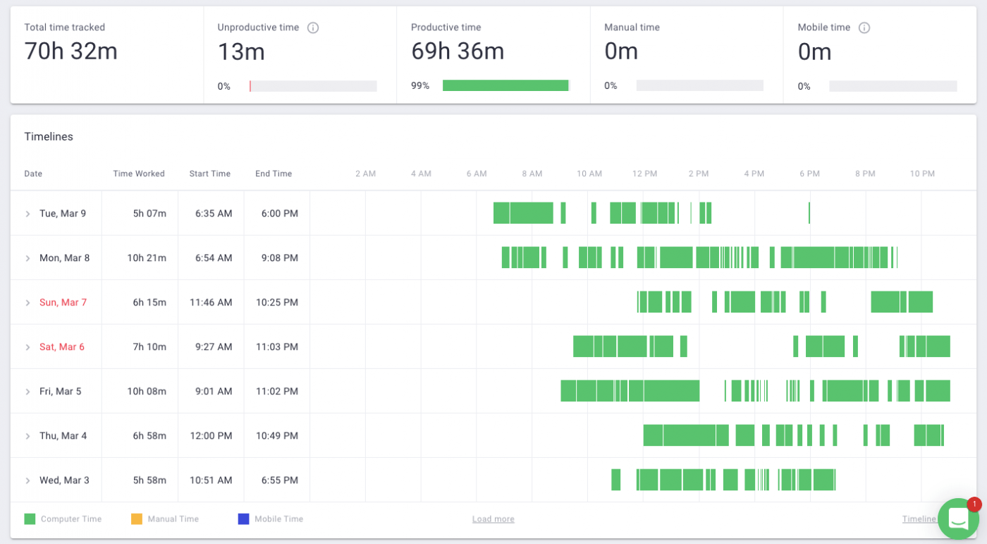The width and height of the screenshot is (987, 544).
Task: Expand the Fri, Mar 5 row
Action: coord(28,392)
